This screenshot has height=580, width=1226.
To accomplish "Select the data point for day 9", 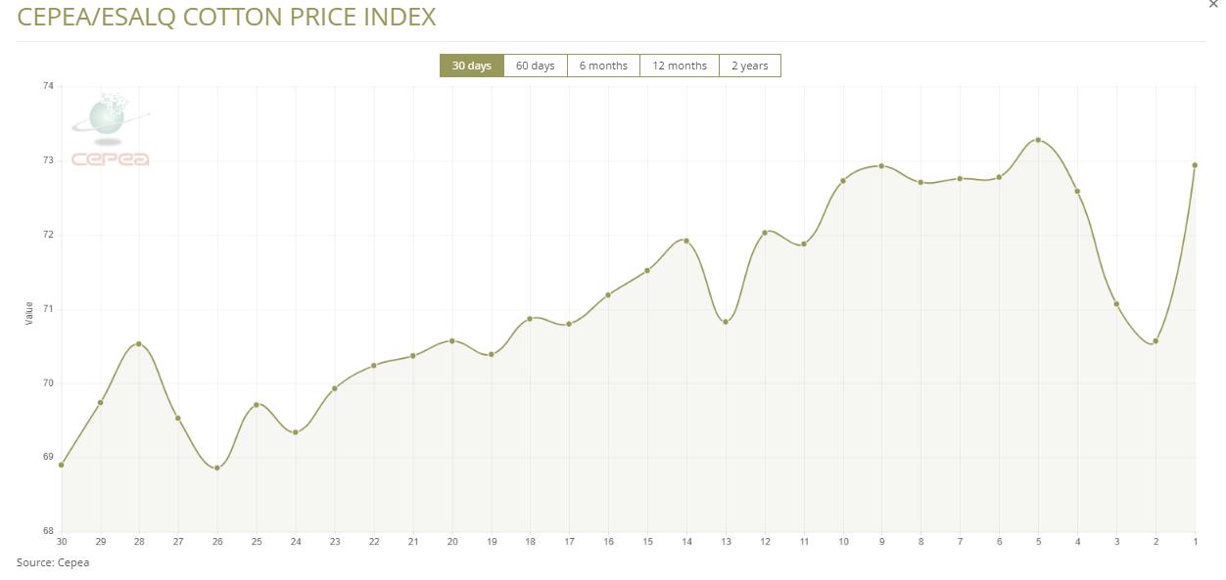I will pos(881,166).
